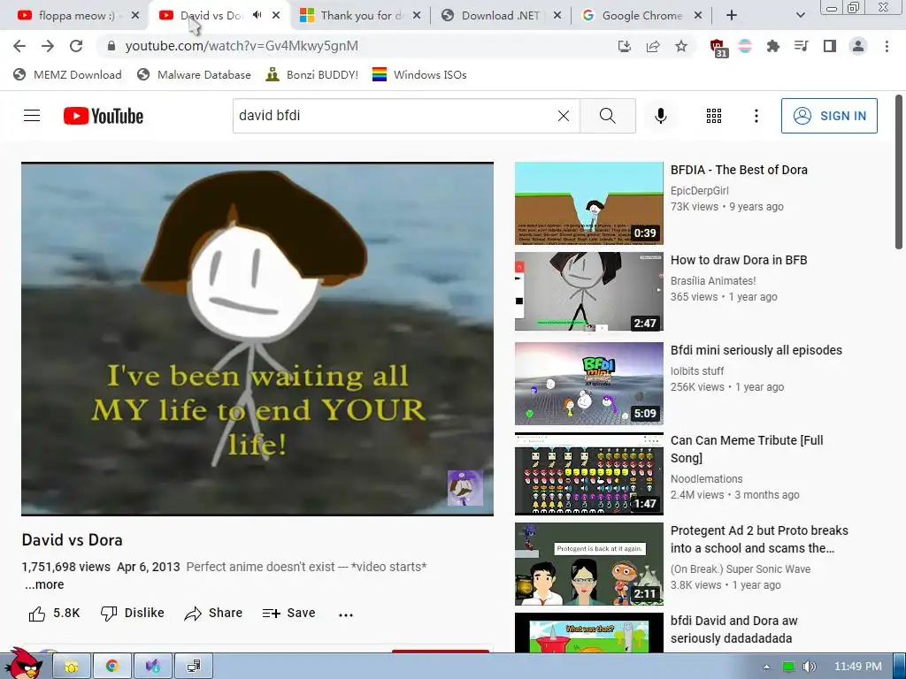This screenshot has width=906, height=679.
Task: Open File Explorer from the taskbar
Action: coord(72,667)
